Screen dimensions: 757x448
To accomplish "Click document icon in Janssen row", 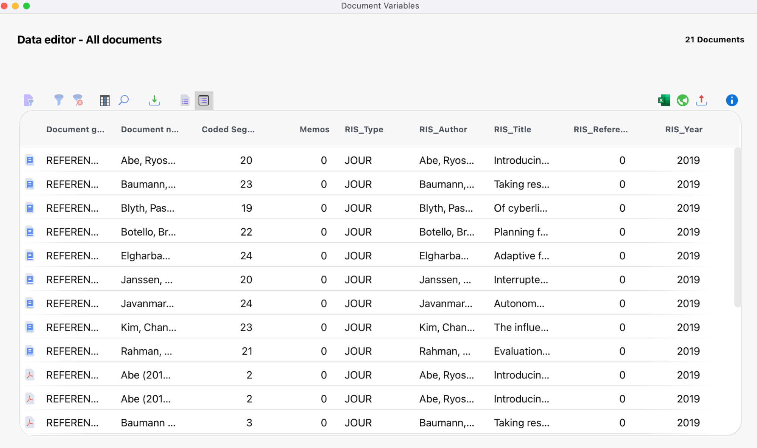I will point(30,279).
